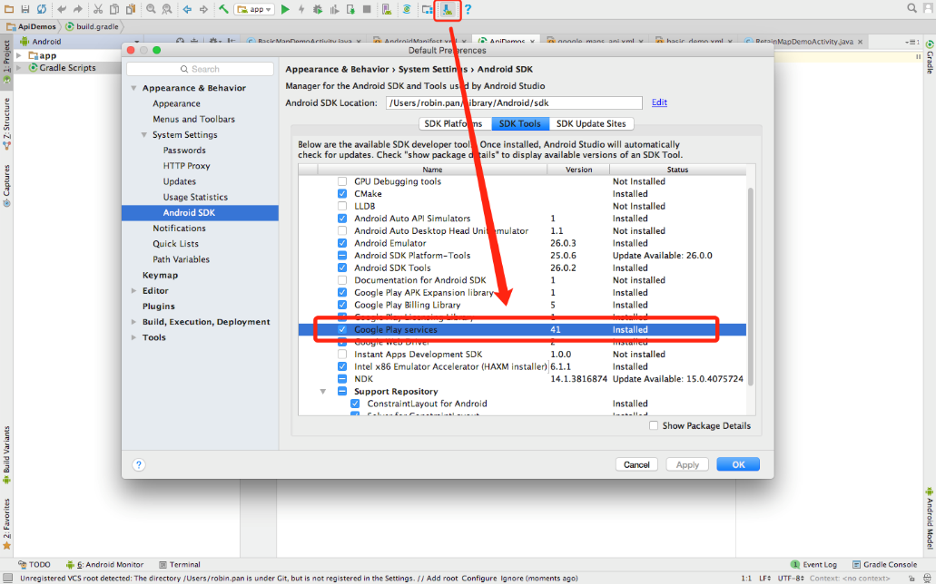Viewport: 936px width, 584px height.
Task: Click the Cut scissors icon
Action: point(98,9)
